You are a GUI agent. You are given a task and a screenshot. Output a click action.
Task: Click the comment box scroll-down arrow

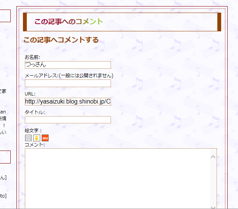(x=213, y=207)
